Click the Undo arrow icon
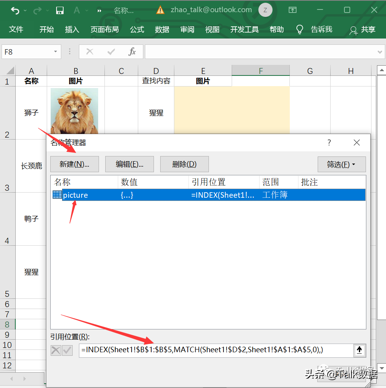The width and height of the screenshot is (386, 388). point(15,10)
